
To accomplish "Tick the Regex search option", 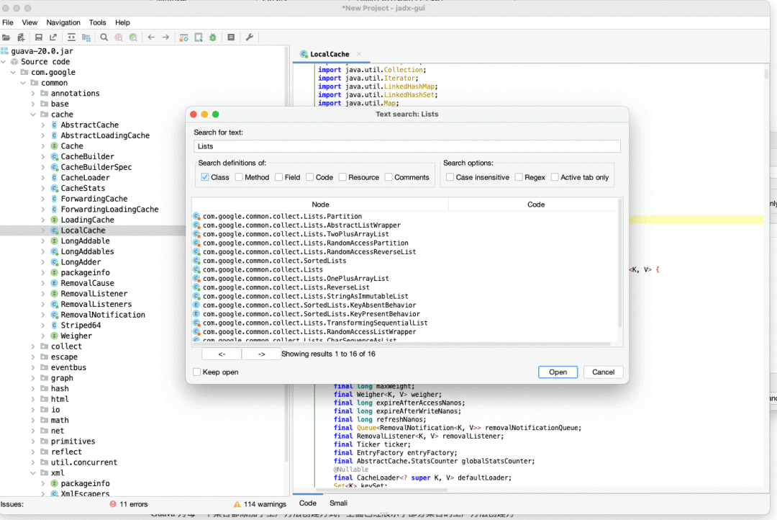I will (x=519, y=177).
